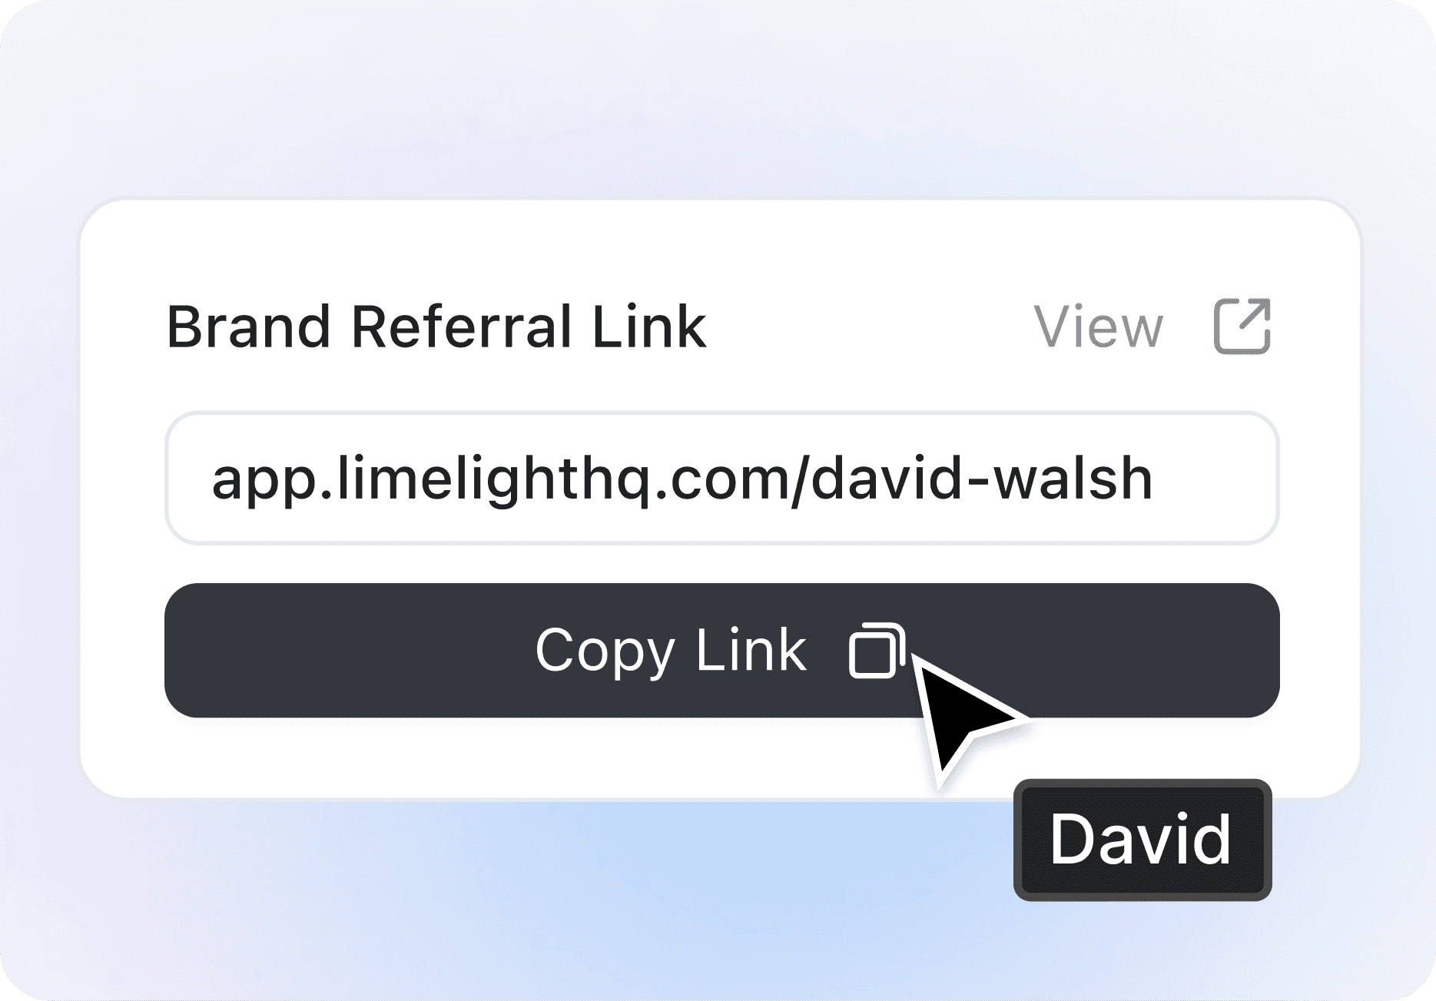Screen dimensions: 1436x1001
Task: Click the word Referral in the title
Action: coord(460,326)
